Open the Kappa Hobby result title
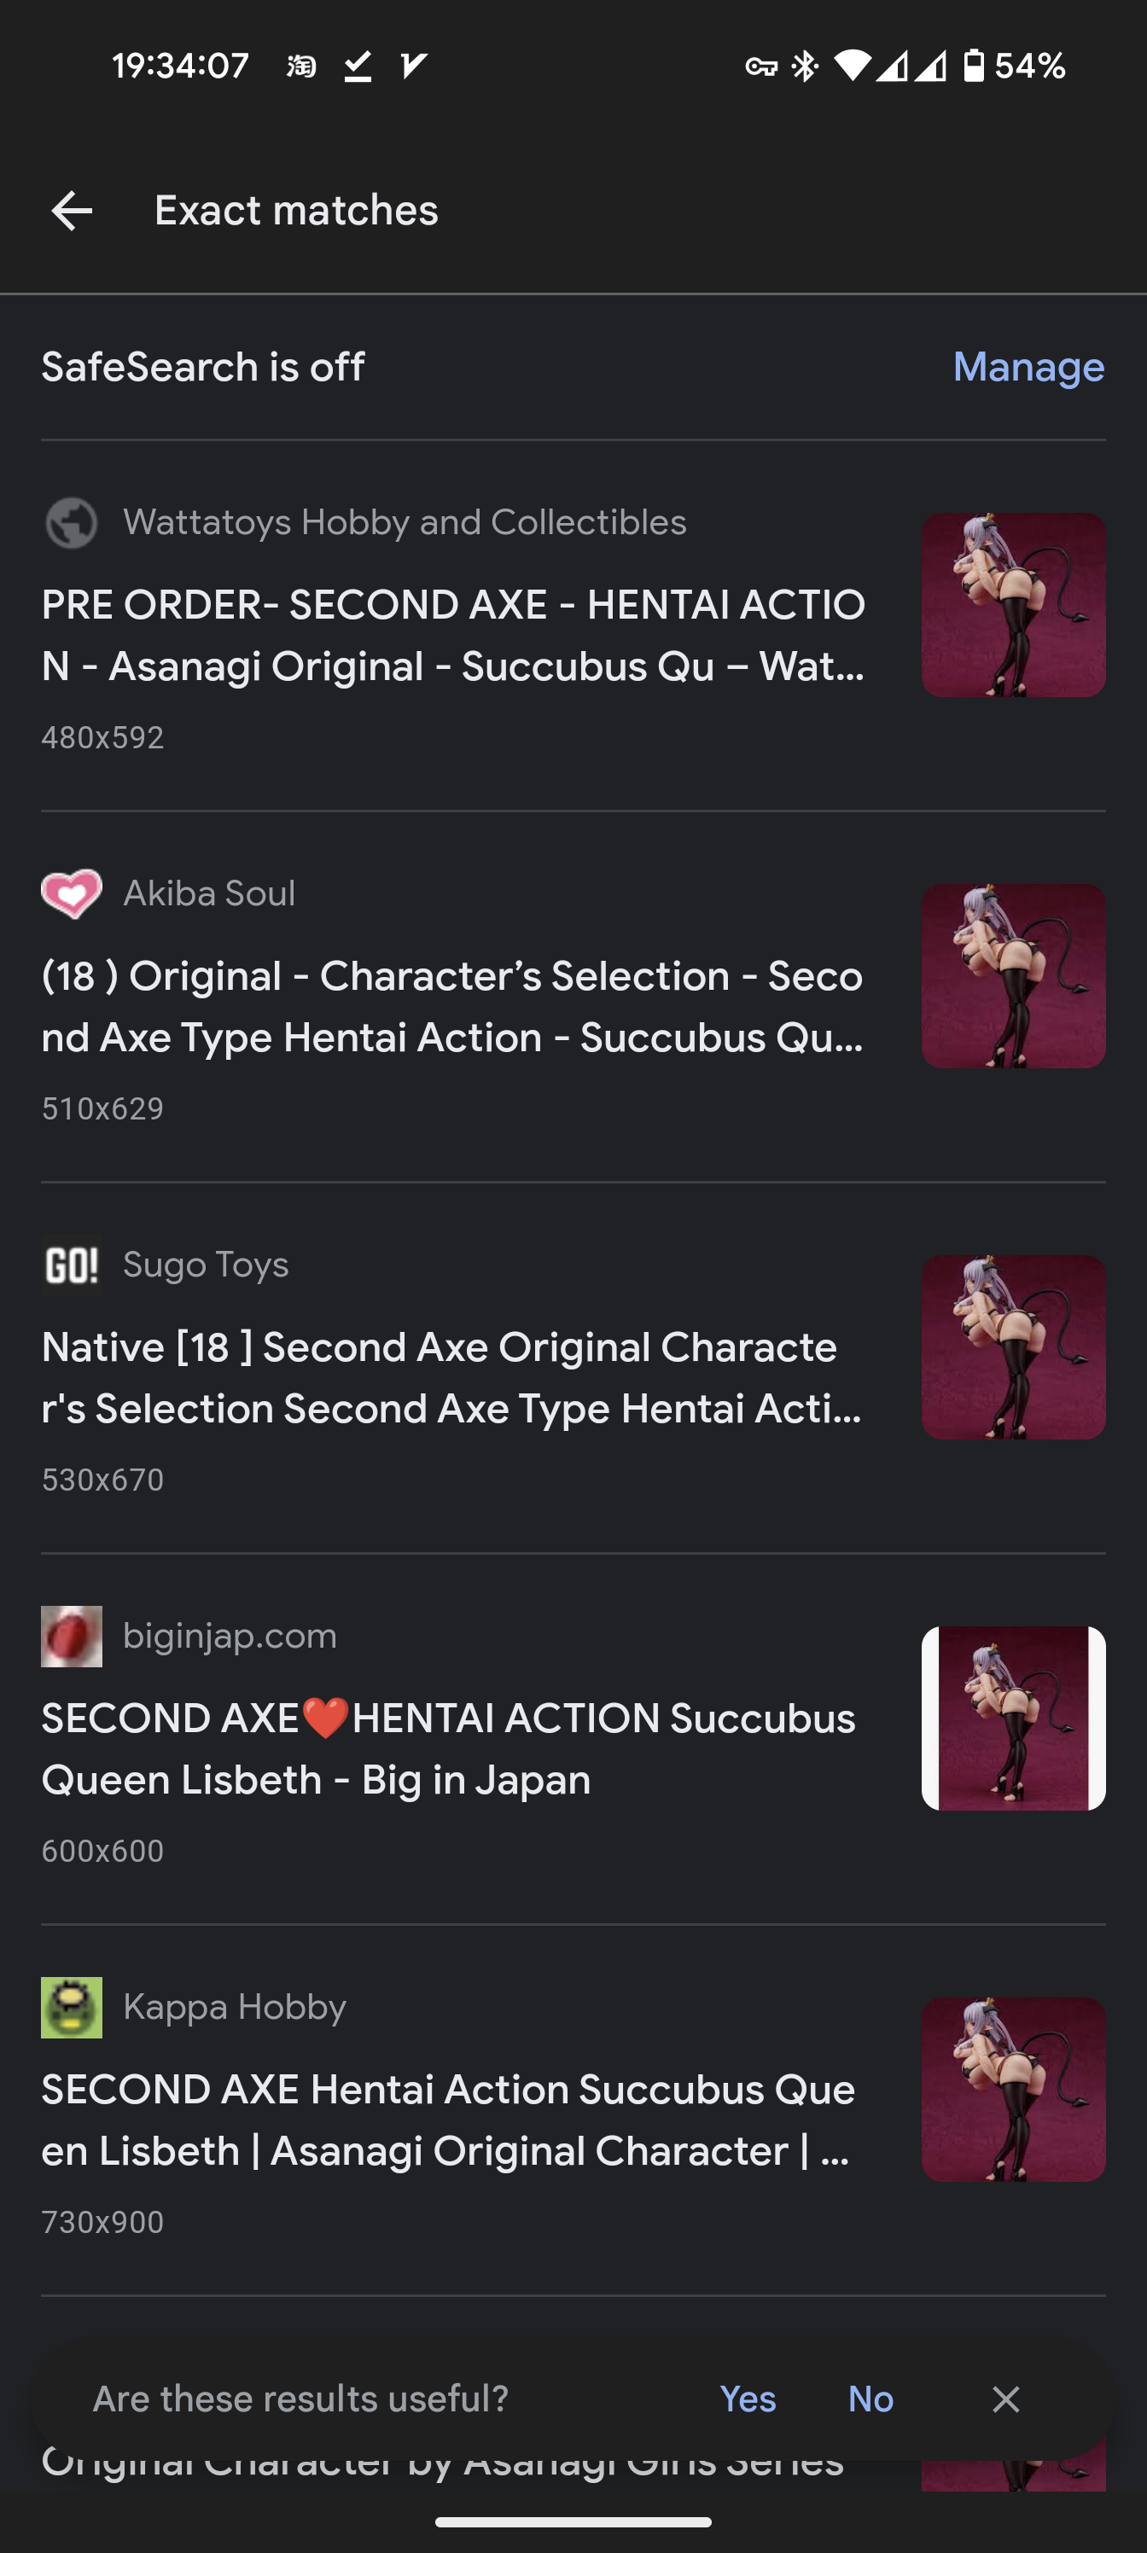Image resolution: width=1147 pixels, height=2553 pixels. (448, 2120)
